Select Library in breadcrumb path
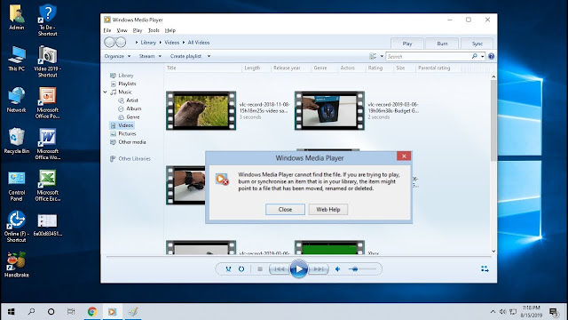 tap(148, 43)
